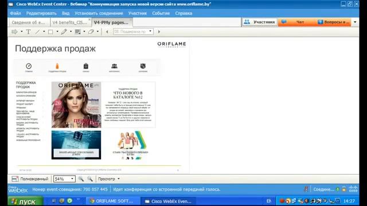The image size is (367, 206).
Task: Switch to ORIFLAME SOFT... taskbar window
Action: coord(113,201)
